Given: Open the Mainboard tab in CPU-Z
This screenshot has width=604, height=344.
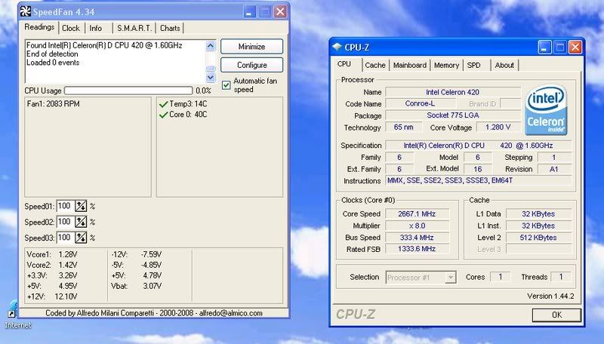Looking at the screenshot, I should click(x=409, y=66).
